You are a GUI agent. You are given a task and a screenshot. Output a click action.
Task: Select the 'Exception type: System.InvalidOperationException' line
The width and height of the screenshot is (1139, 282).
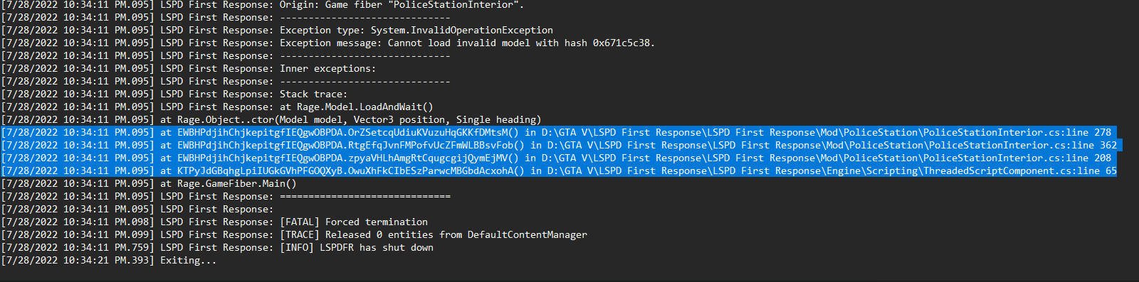pyautogui.click(x=277, y=31)
